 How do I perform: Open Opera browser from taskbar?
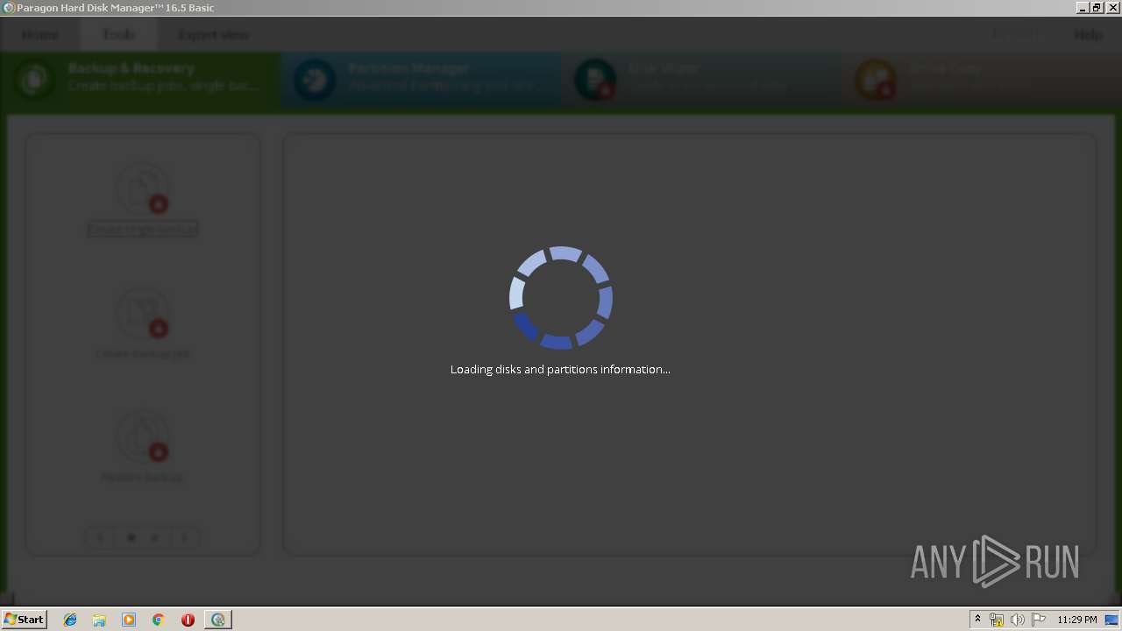[x=188, y=620]
